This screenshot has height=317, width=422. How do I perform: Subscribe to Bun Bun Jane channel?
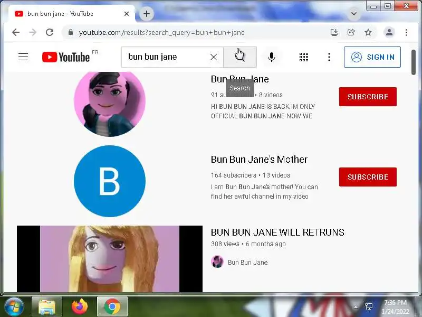point(368,97)
